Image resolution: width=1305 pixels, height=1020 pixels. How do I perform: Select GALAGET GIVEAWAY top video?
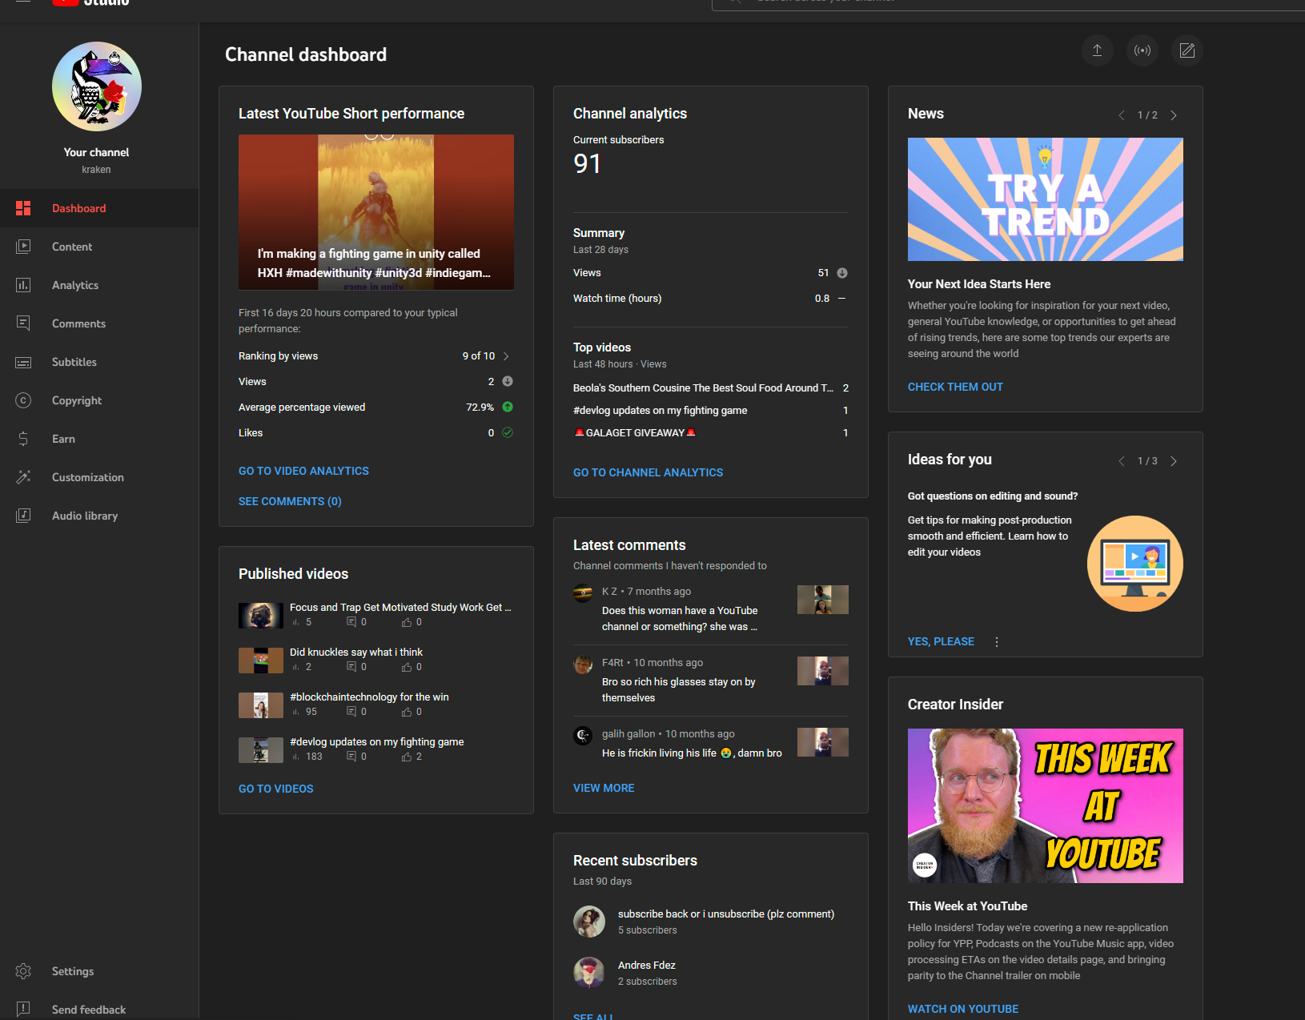click(711, 432)
